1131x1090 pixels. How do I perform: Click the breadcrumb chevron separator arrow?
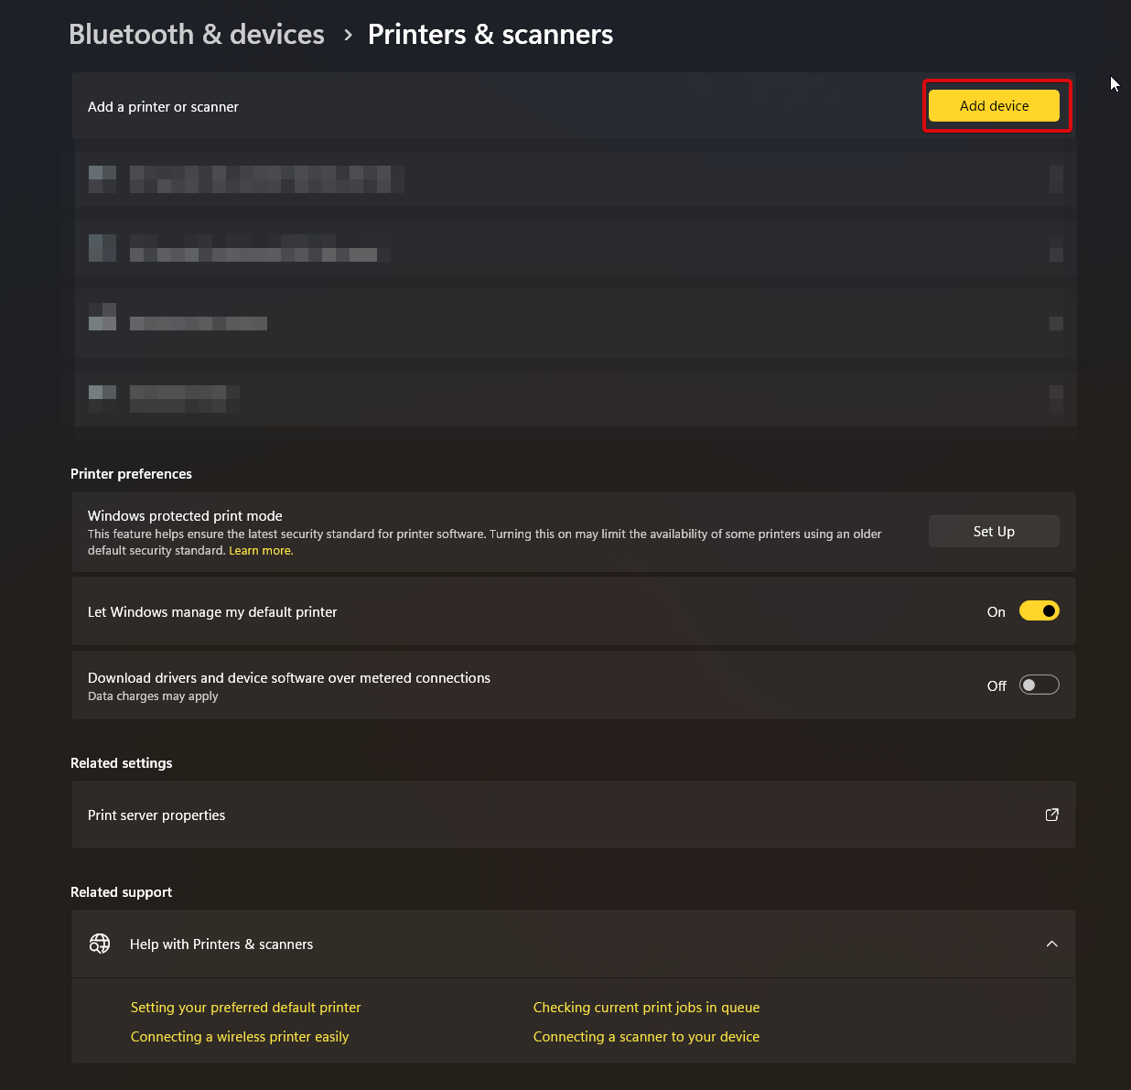tap(348, 36)
